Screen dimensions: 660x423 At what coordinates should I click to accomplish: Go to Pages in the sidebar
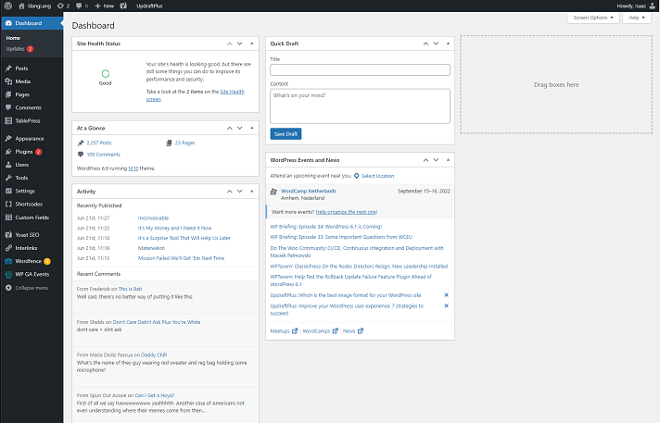[x=22, y=94]
